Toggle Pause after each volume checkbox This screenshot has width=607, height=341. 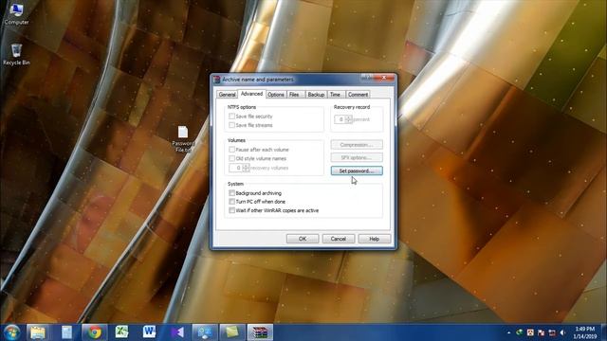click(231, 150)
